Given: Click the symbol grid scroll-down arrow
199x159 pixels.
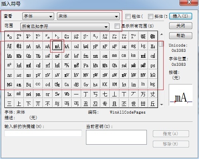Looking at the screenshot, I should pyautogui.click(x=162, y=104).
